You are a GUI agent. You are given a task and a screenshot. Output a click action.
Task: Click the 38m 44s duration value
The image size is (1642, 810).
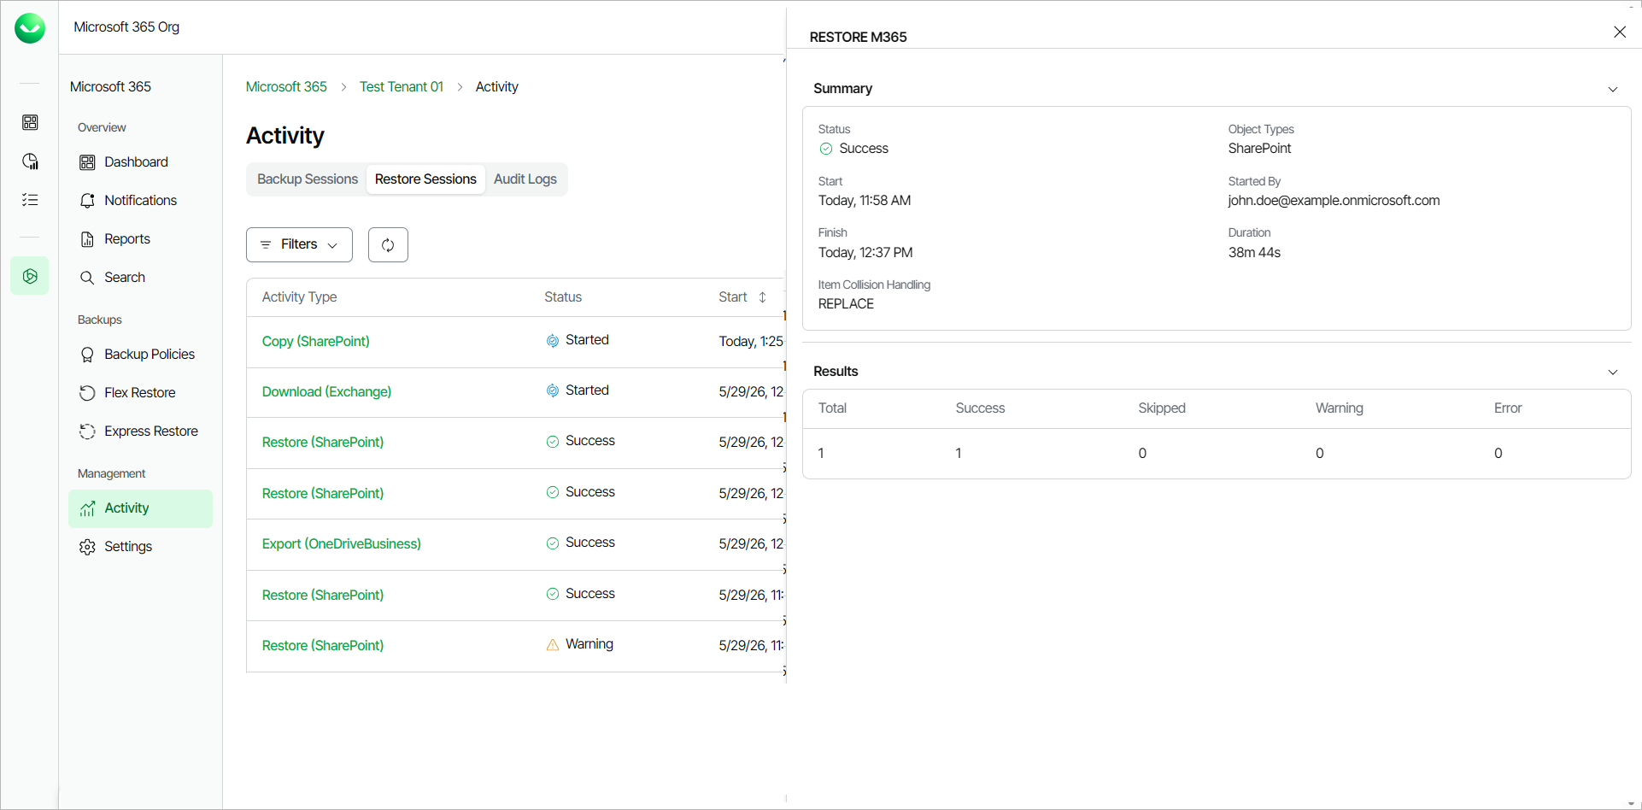(1254, 253)
